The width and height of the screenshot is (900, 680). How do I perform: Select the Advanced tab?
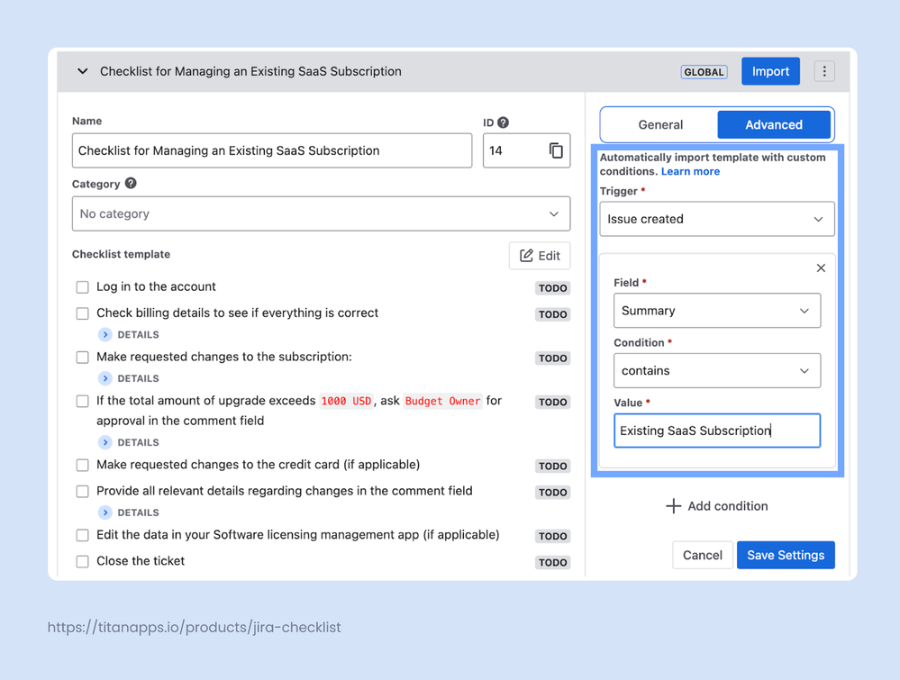click(774, 124)
